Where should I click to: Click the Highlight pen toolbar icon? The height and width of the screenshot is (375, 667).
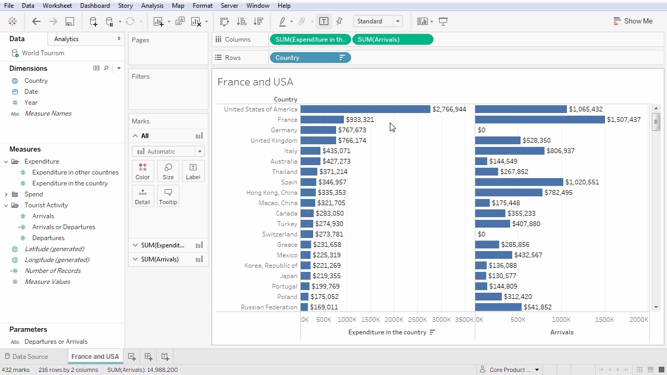point(281,21)
